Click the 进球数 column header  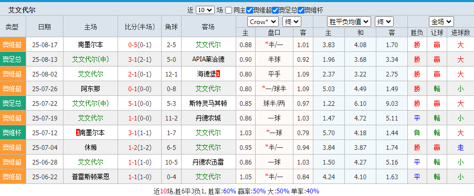[460, 32]
